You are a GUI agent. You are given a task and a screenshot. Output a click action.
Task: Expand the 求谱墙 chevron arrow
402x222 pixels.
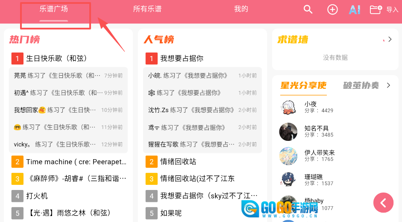coord(390,39)
